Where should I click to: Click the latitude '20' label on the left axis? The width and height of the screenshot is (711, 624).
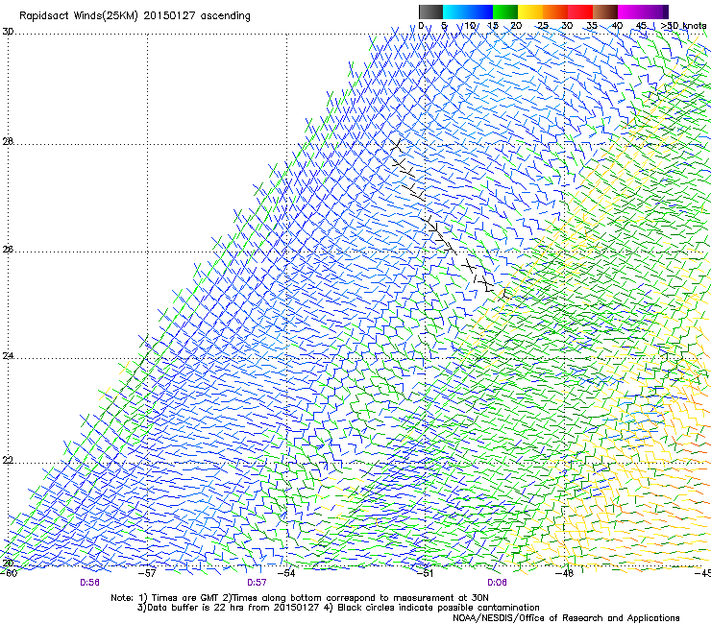8,564
